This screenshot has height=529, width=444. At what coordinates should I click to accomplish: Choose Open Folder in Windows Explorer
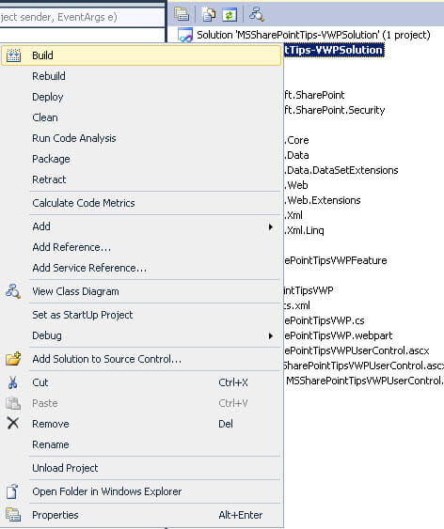point(141,491)
